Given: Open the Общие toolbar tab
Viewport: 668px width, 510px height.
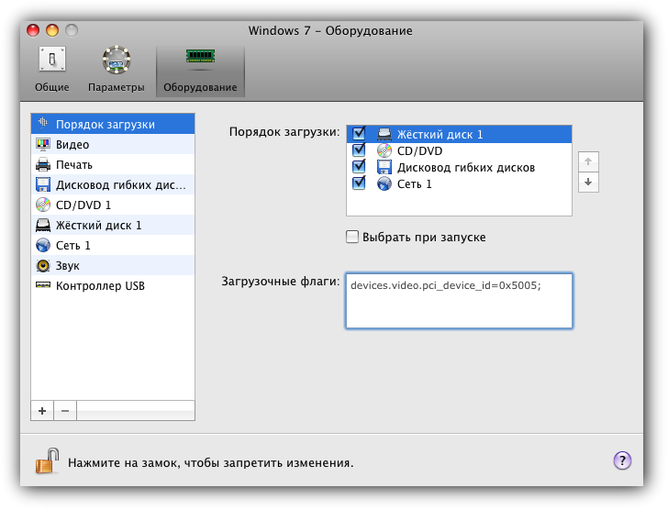Looking at the screenshot, I should (52, 71).
